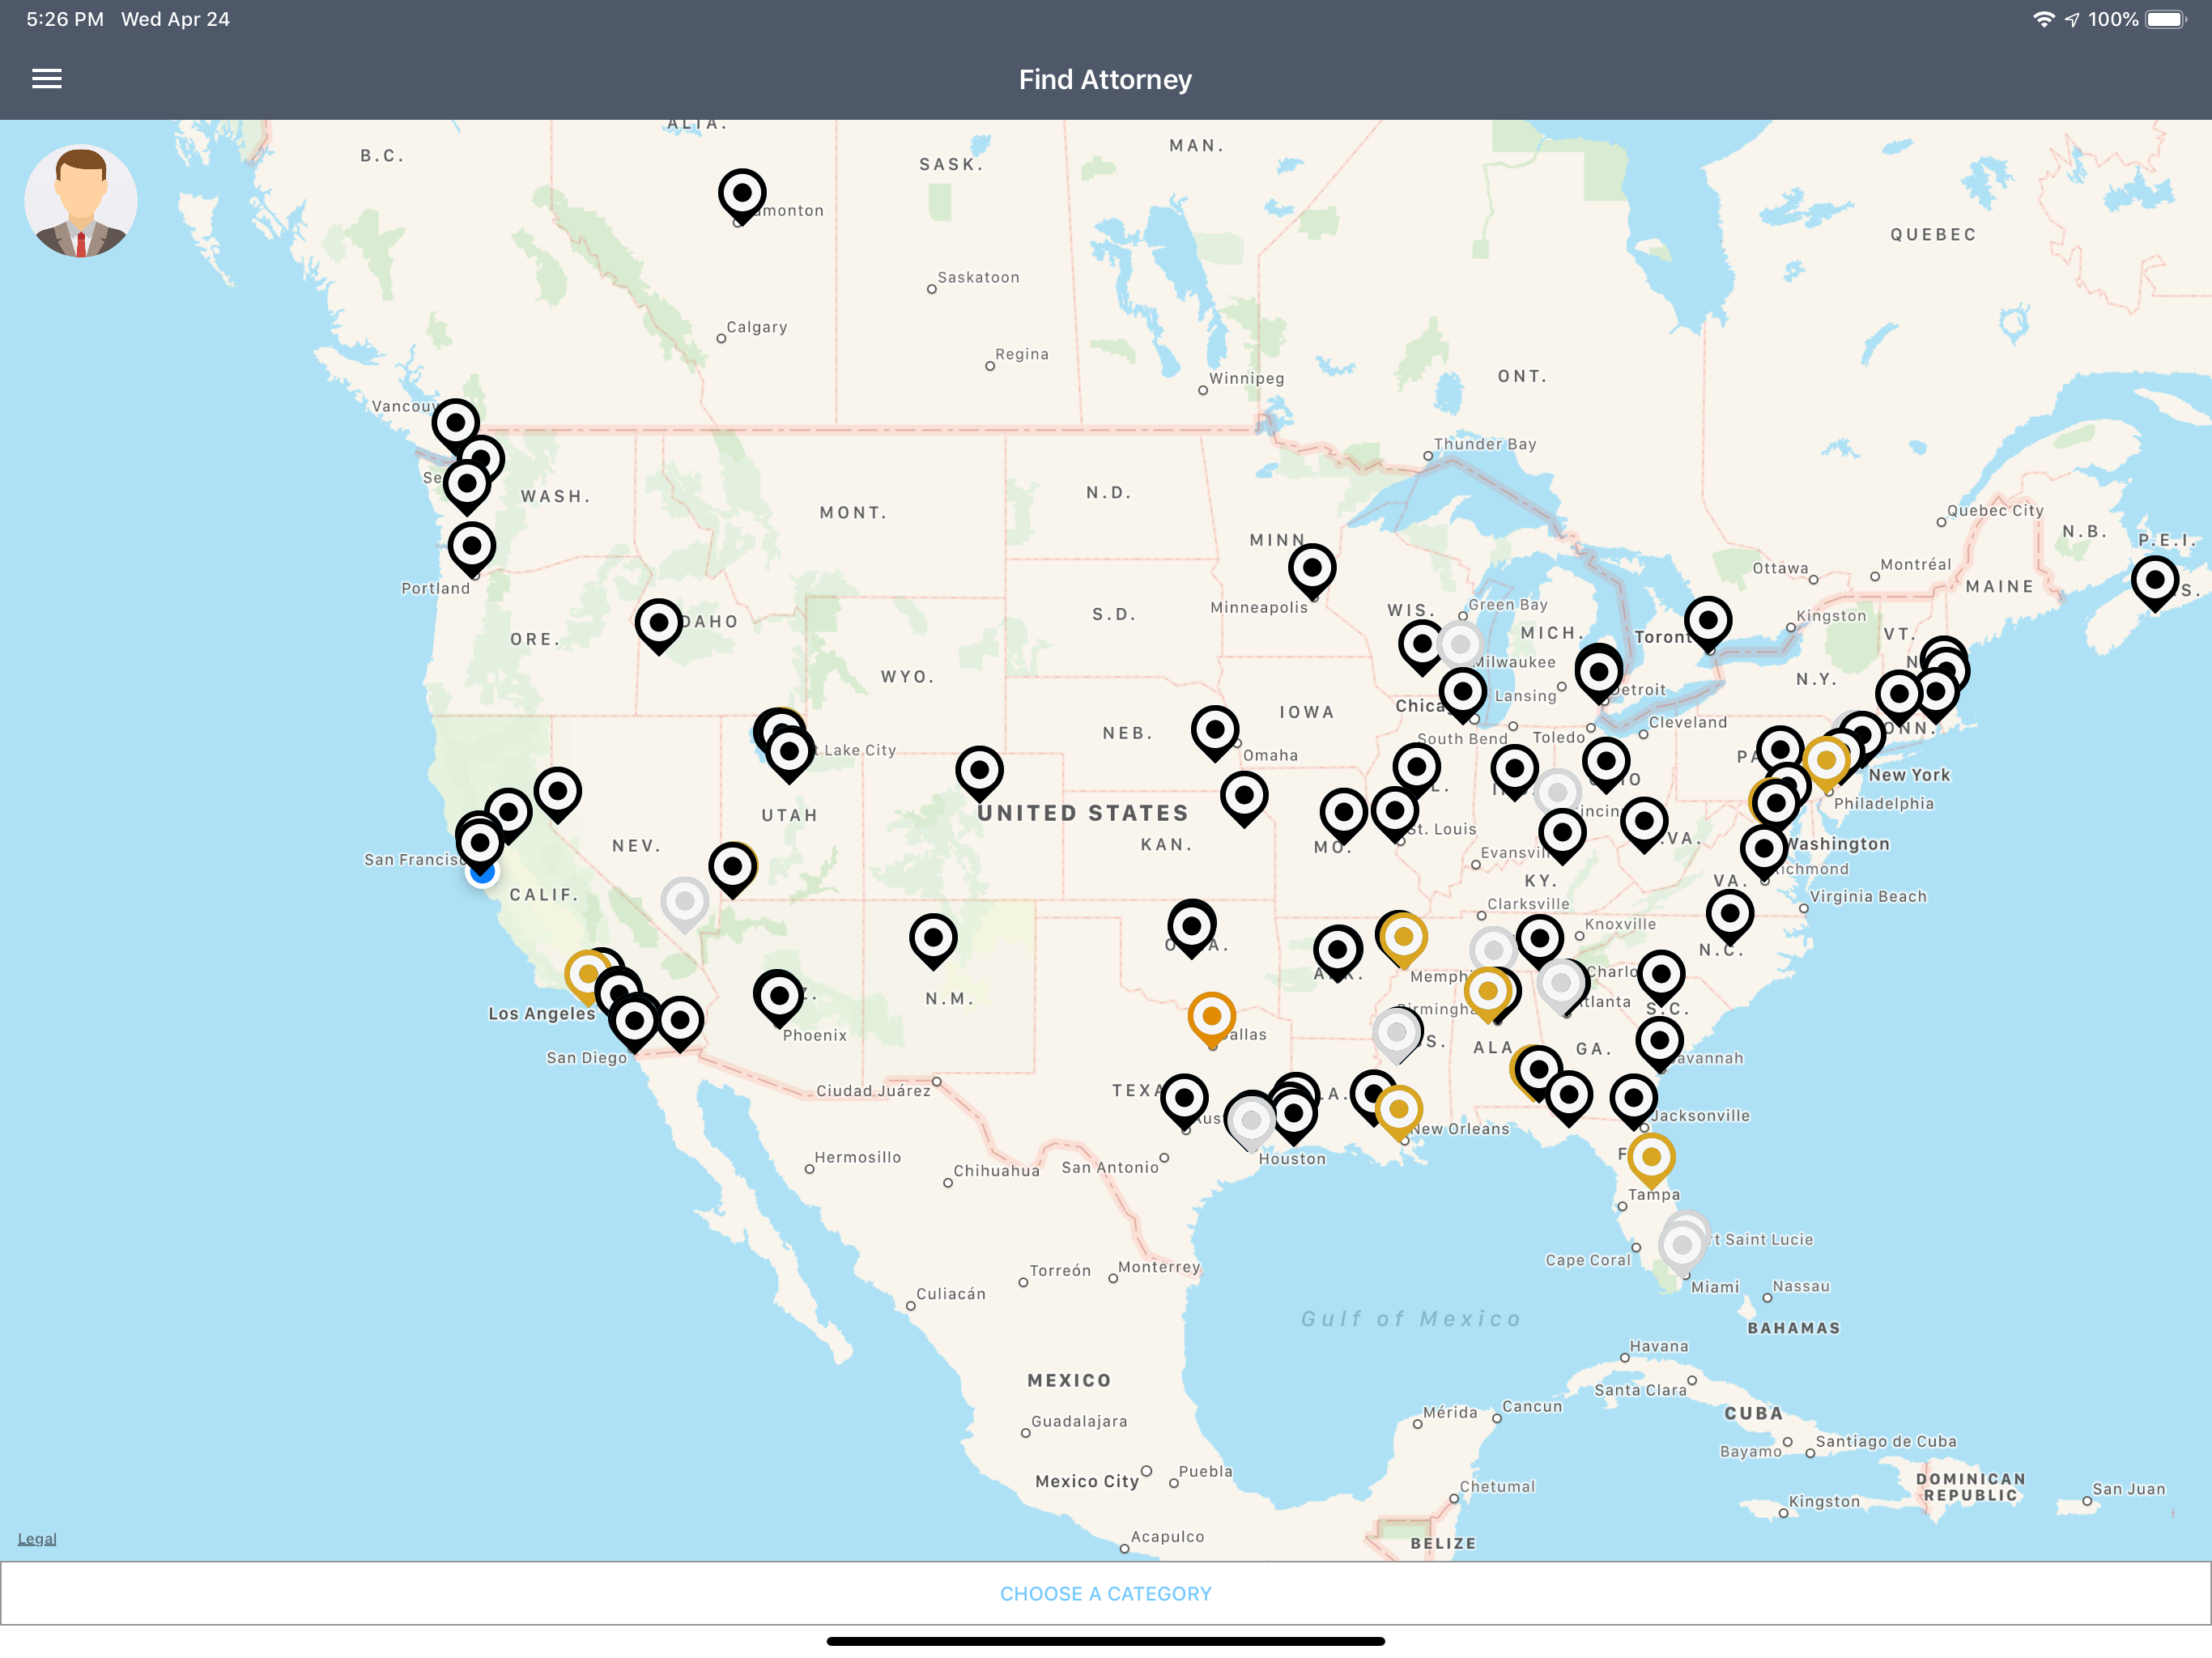This screenshot has height=1658, width=2212.
Task: Tap the Wi-Fi icon in status bar
Action: 2043,20
